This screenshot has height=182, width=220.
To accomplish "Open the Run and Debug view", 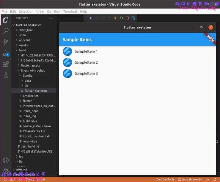I will [x=6, y=53].
